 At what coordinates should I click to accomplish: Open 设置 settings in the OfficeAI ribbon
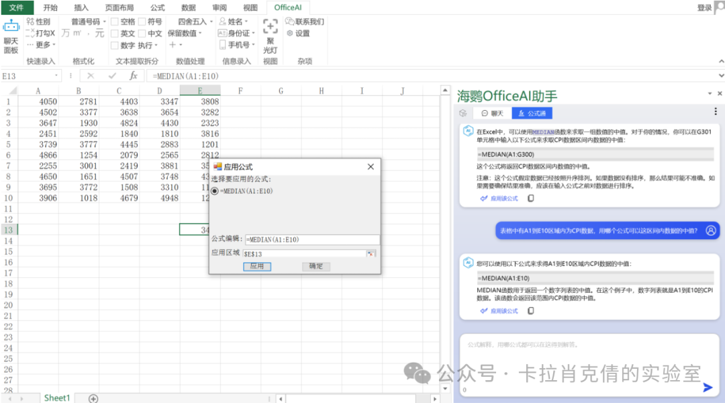(298, 32)
